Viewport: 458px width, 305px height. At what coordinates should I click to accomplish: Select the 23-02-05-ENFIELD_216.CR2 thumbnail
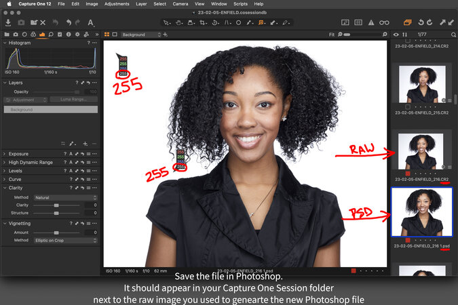[x=421, y=152]
